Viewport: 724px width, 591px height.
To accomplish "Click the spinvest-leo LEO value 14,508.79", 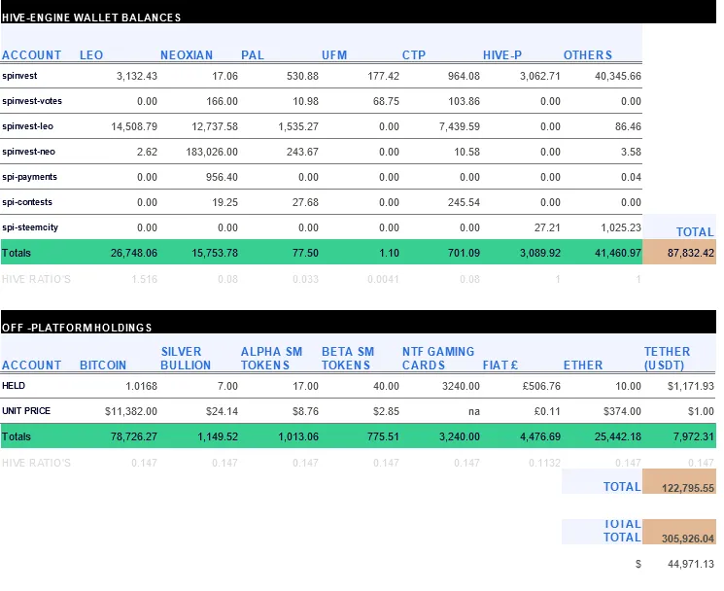I will coord(134,127).
